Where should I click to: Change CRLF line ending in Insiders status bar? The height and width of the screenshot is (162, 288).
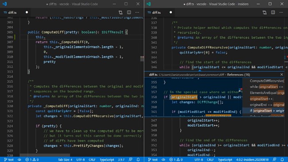point(210,160)
